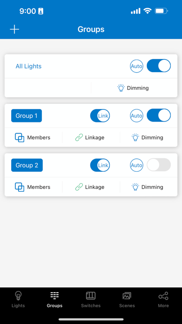Tap the Dimming bulb icon for Group 2
182x324 pixels.
(136, 187)
